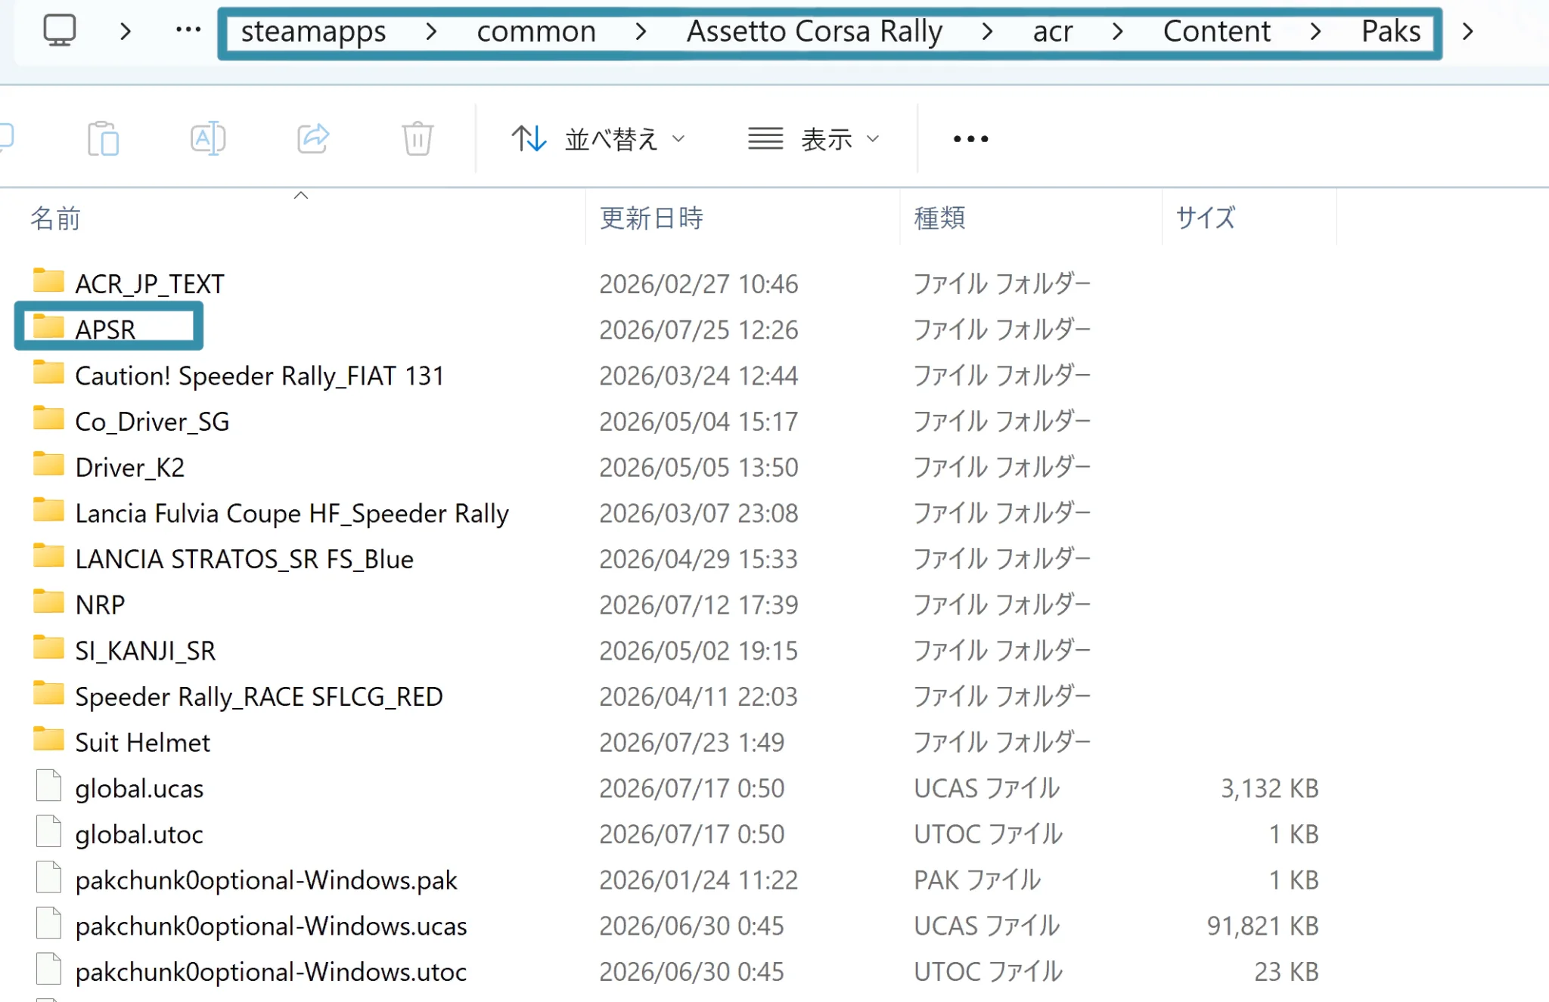Select Speeder Rally_RACE SFLCG_RED folder
Image resolution: width=1549 pixels, height=1002 pixels.
(259, 697)
